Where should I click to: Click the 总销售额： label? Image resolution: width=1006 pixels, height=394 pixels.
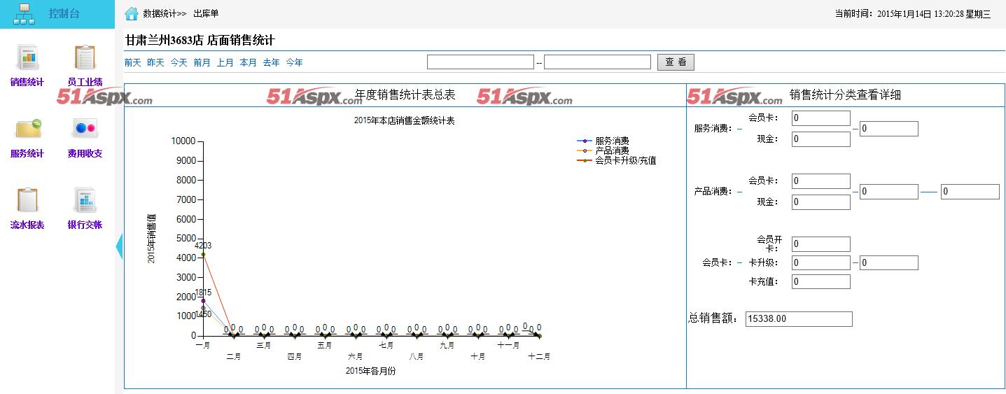[x=714, y=319]
